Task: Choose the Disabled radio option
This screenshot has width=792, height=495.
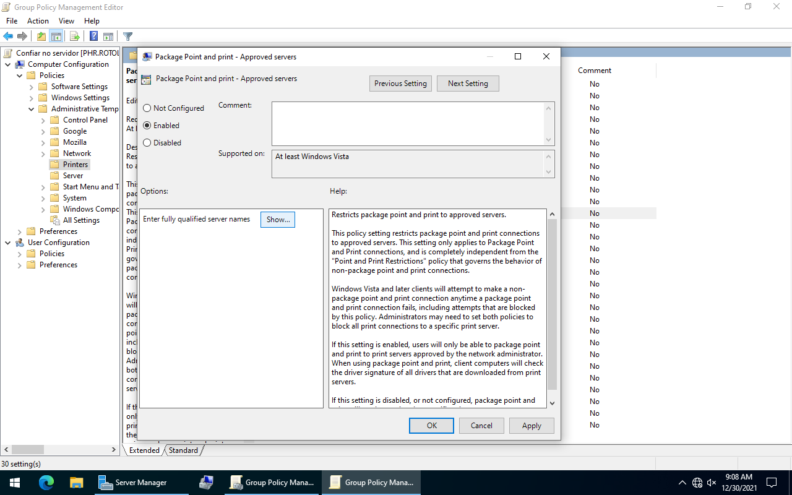Action: click(x=147, y=143)
